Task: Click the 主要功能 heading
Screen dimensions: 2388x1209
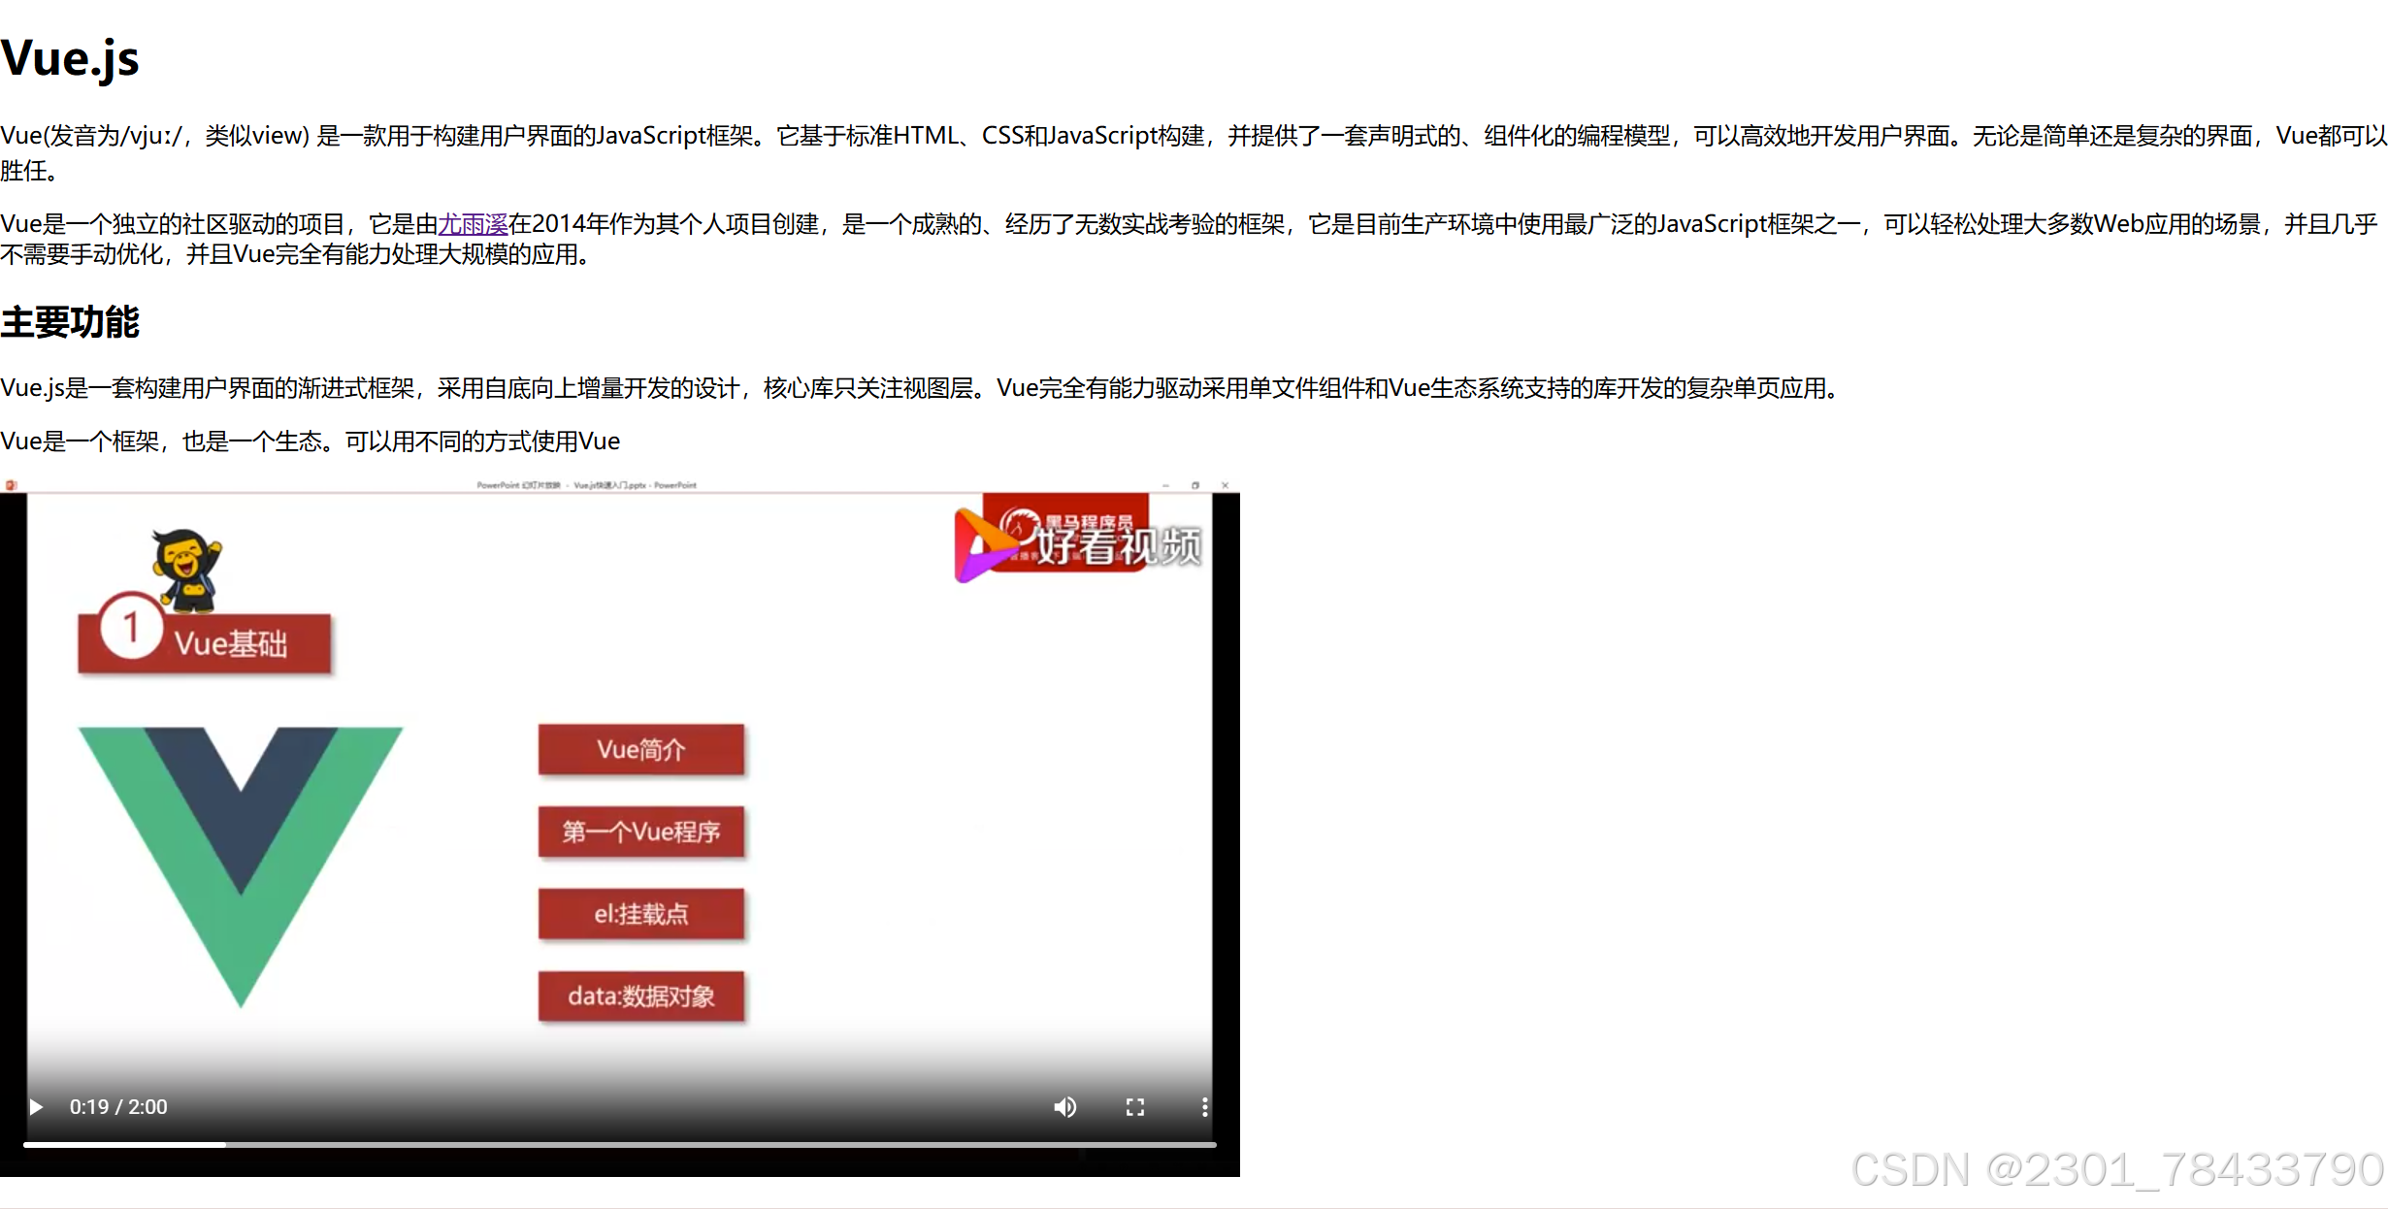Action: (70, 322)
